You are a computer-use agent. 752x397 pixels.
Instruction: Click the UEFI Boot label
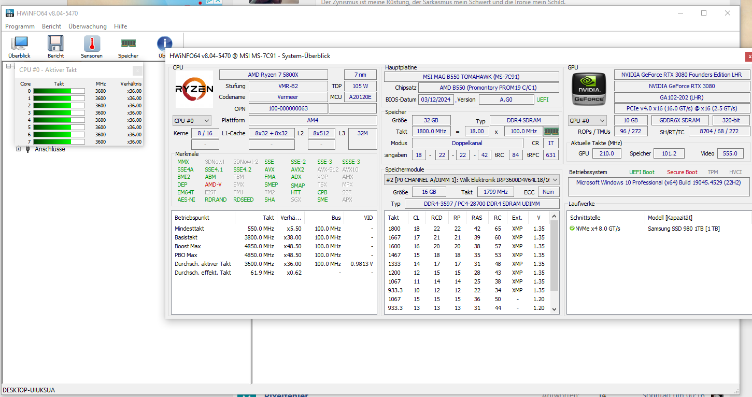[642, 172]
